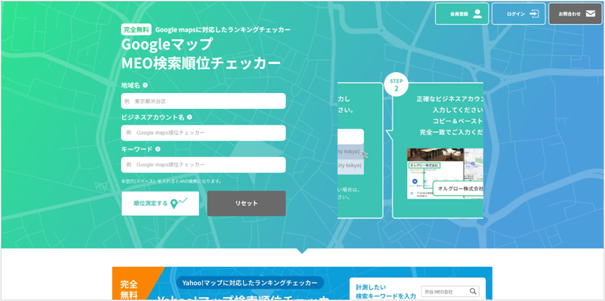Focus the キーワード input field
This screenshot has height=301, width=605.
click(203, 165)
